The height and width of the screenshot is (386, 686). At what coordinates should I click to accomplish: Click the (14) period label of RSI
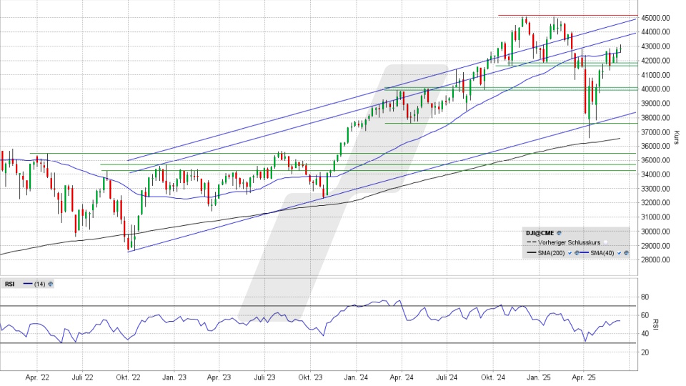(x=40, y=284)
